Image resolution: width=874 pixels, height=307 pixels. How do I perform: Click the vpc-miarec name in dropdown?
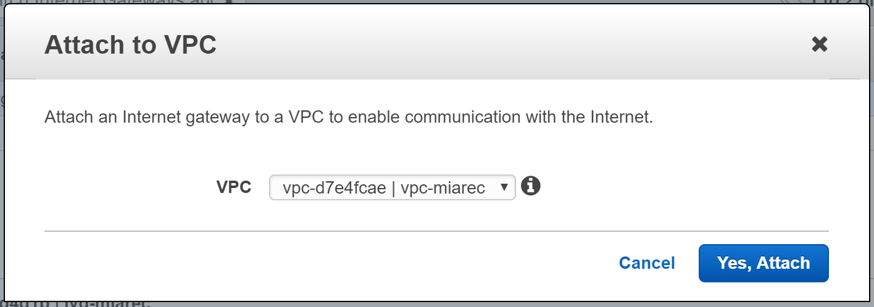point(443,188)
